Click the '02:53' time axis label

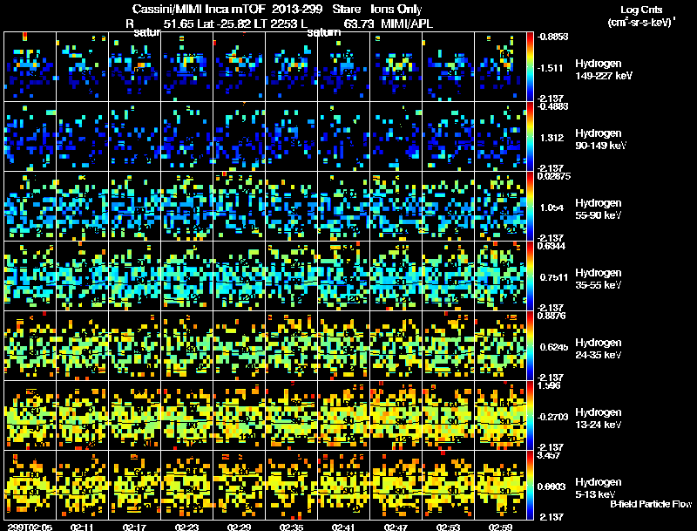point(448,527)
